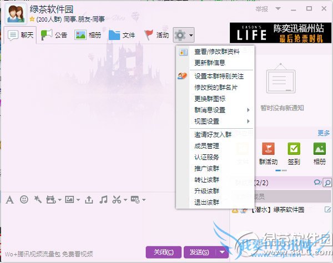Click the member search magnifier icon
This screenshot has width=333, height=263.
tap(327, 183)
